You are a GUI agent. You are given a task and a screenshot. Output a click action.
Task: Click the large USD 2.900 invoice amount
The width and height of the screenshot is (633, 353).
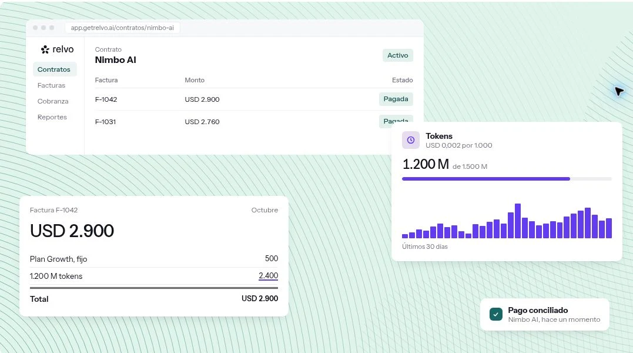72,231
